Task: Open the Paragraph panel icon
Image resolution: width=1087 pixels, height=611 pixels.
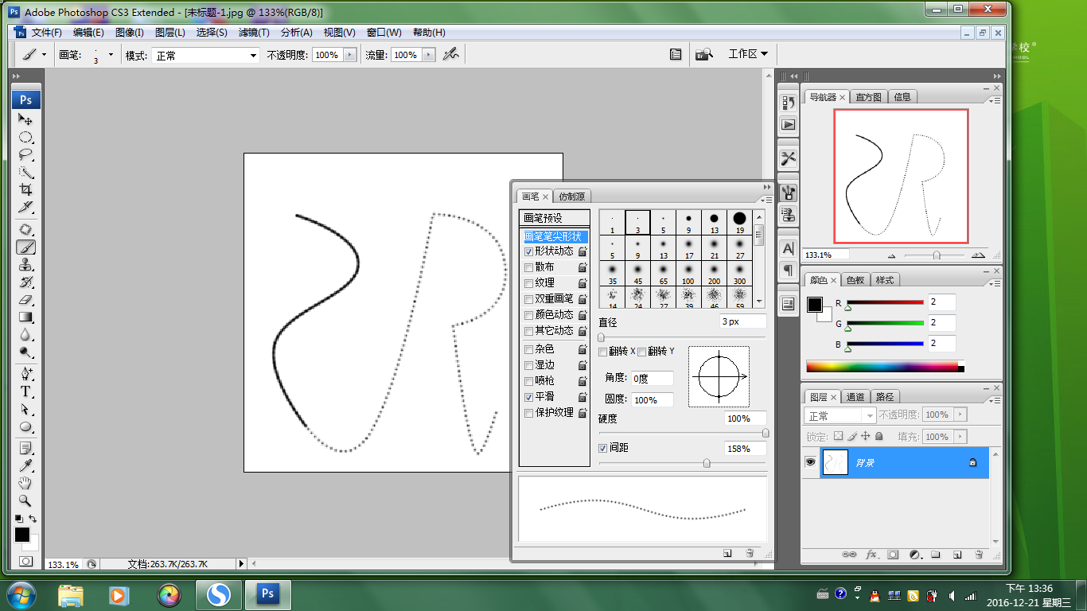Action: click(x=788, y=270)
